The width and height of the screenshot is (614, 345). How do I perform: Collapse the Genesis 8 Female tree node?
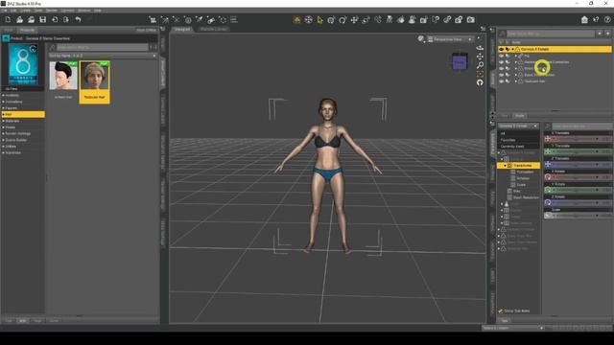click(512, 49)
